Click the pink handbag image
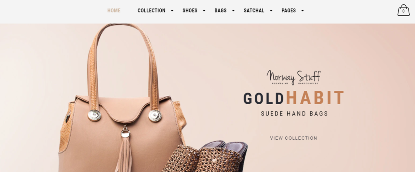Image resolution: width=415 pixels, height=172 pixels. pos(123,98)
